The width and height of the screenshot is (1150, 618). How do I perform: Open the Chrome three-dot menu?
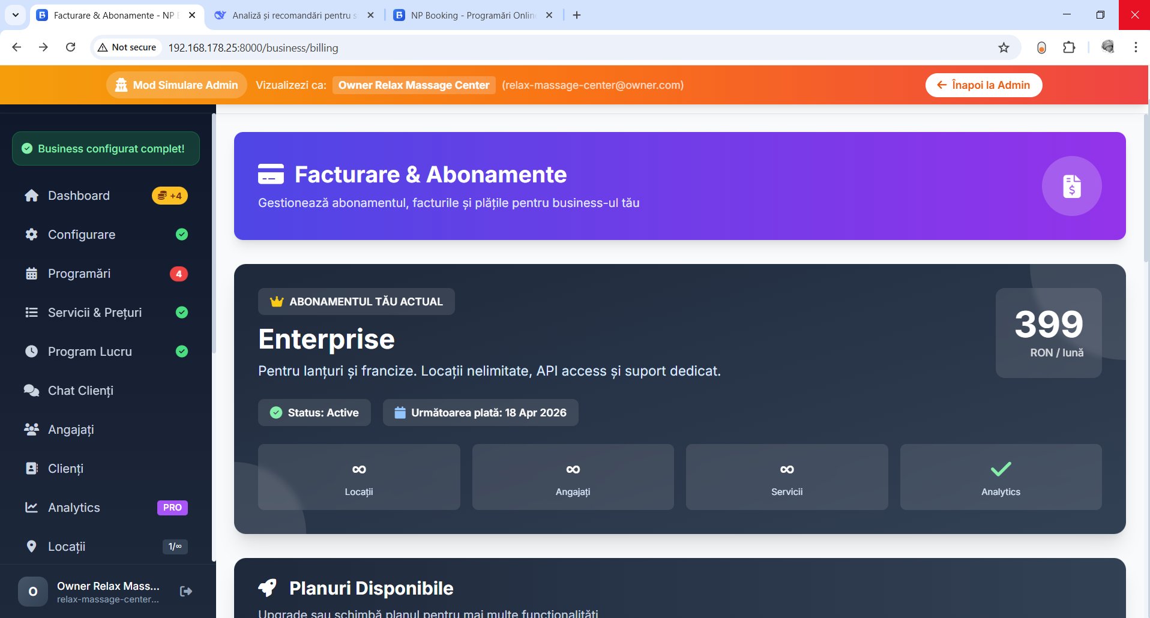[1135, 47]
